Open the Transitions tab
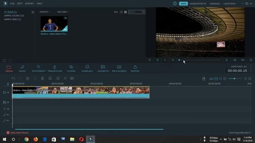 [55, 69]
